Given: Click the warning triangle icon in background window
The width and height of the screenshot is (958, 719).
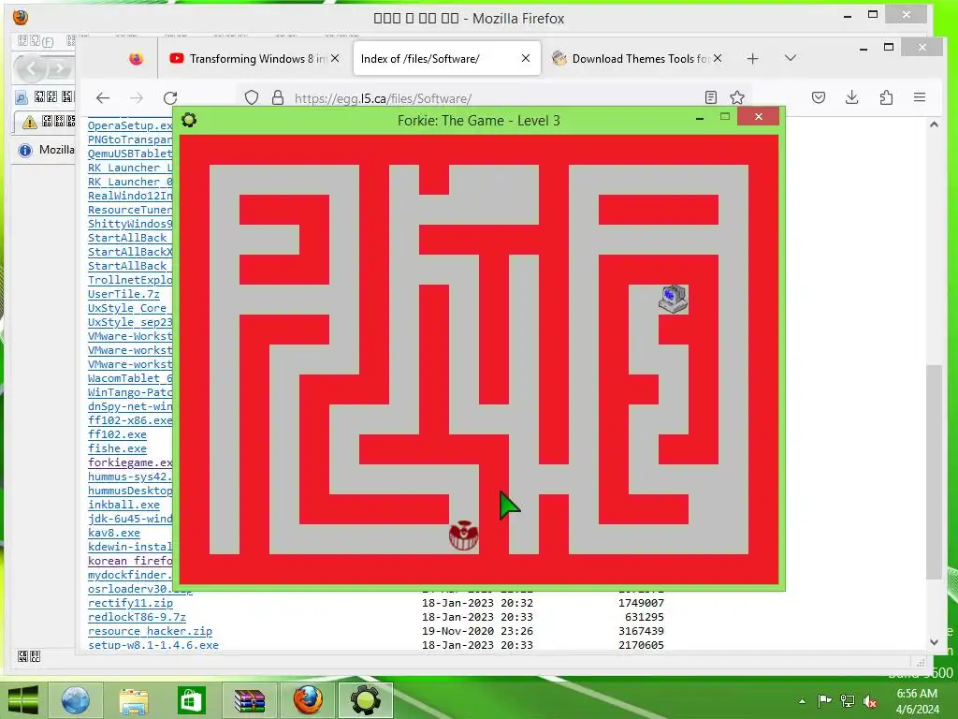Looking at the screenshot, I should click(30, 123).
